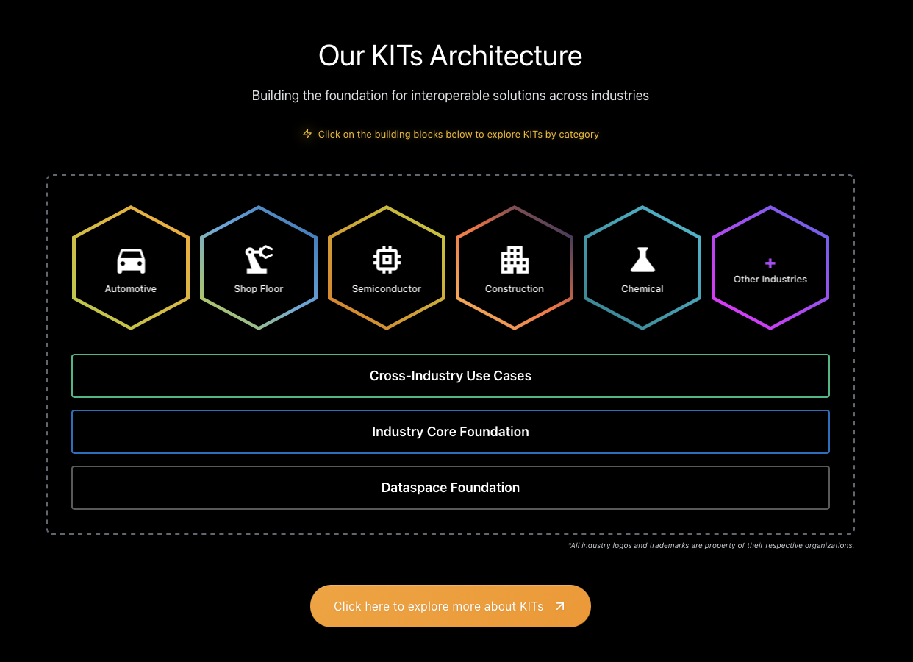Open the Cross-Industry Use Cases block
The width and height of the screenshot is (913, 662).
tap(450, 376)
